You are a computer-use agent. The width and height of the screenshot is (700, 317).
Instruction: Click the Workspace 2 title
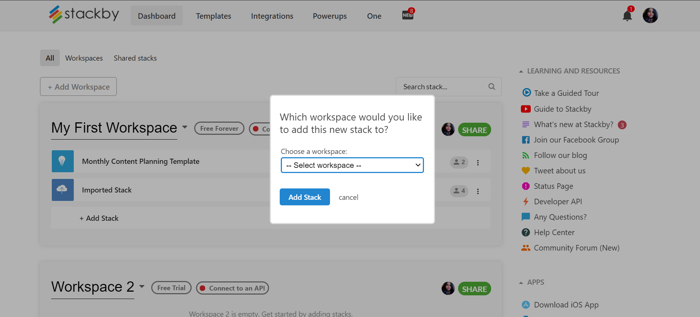pyautogui.click(x=93, y=287)
